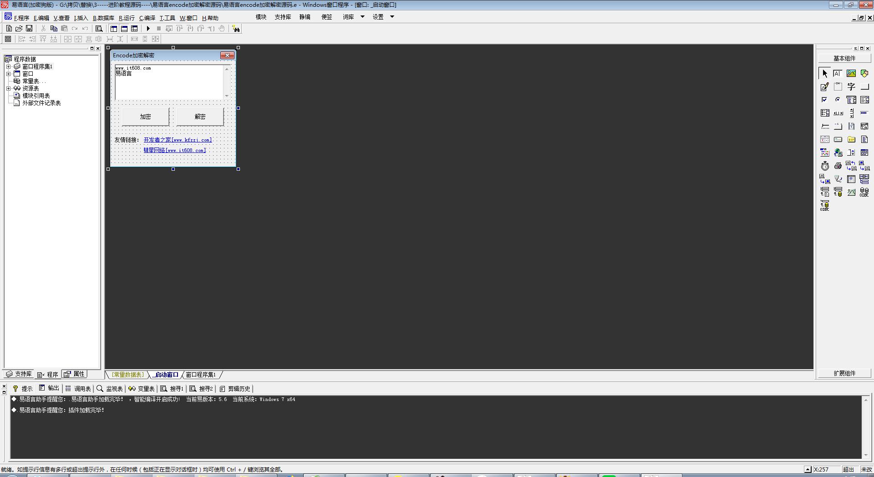
Task: Switch to the 窗口程序集1 document tab
Action: [201, 375]
